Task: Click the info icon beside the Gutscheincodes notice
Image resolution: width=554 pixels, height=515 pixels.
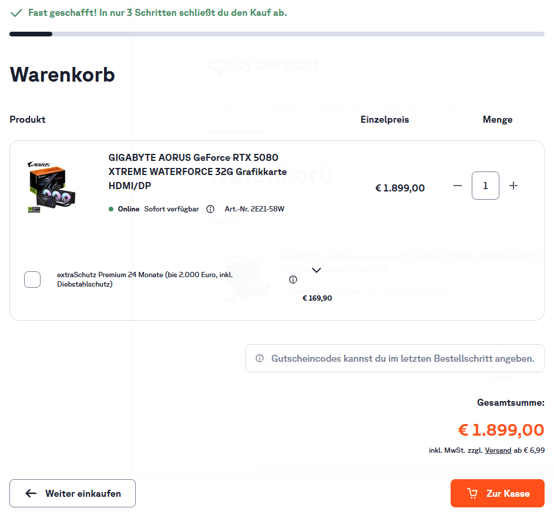Action: pos(260,358)
